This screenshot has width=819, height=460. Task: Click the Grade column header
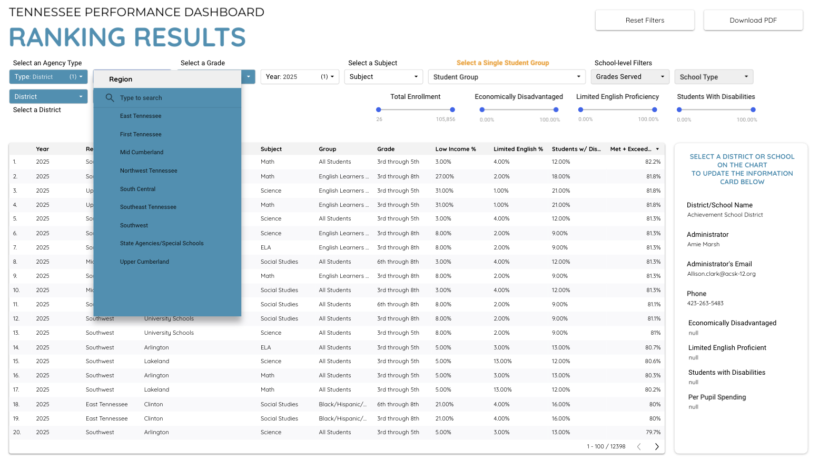click(x=386, y=149)
